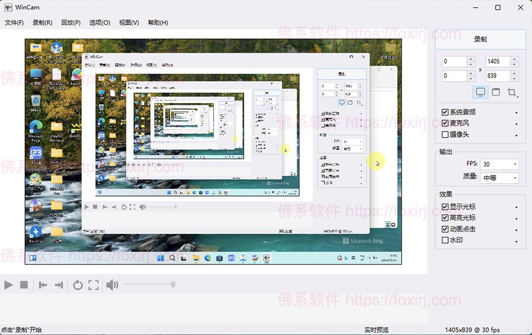Image resolution: width=532 pixels, height=335 pixels.
Task: Enable the 摄像头 checkbox
Action: (445, 134)
